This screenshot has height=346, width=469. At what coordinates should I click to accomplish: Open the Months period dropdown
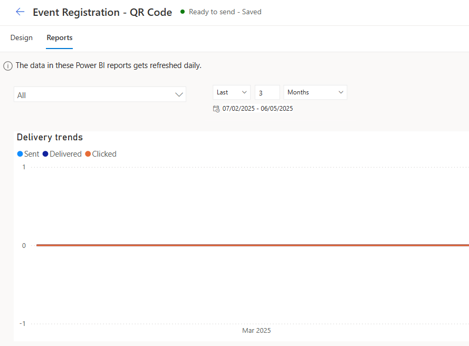pos(315,92)
